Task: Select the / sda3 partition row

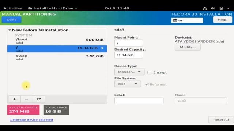Action: pyautogui.click(x=57, y=49)
